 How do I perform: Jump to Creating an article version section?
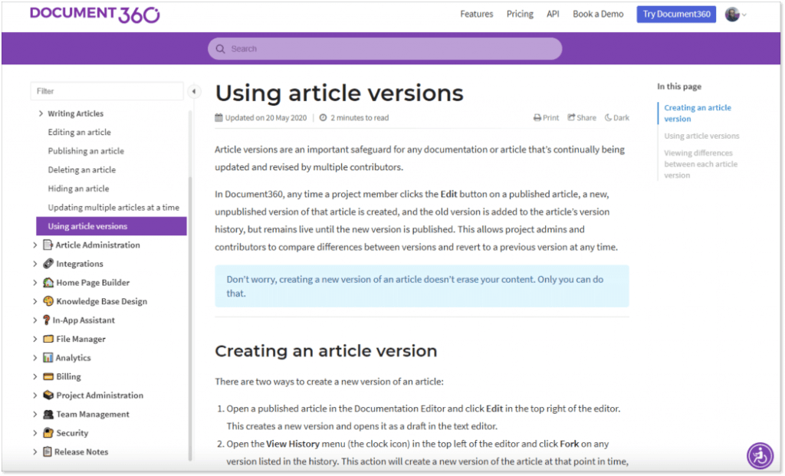[x=698, y=113]
